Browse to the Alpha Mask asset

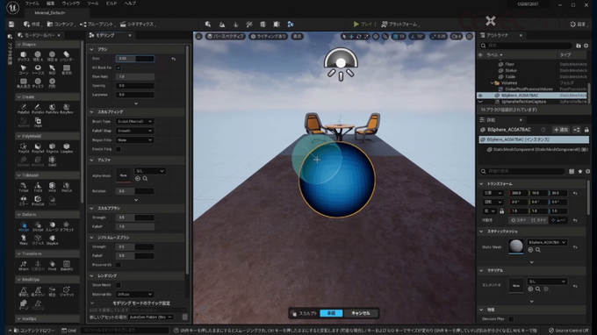145,179
